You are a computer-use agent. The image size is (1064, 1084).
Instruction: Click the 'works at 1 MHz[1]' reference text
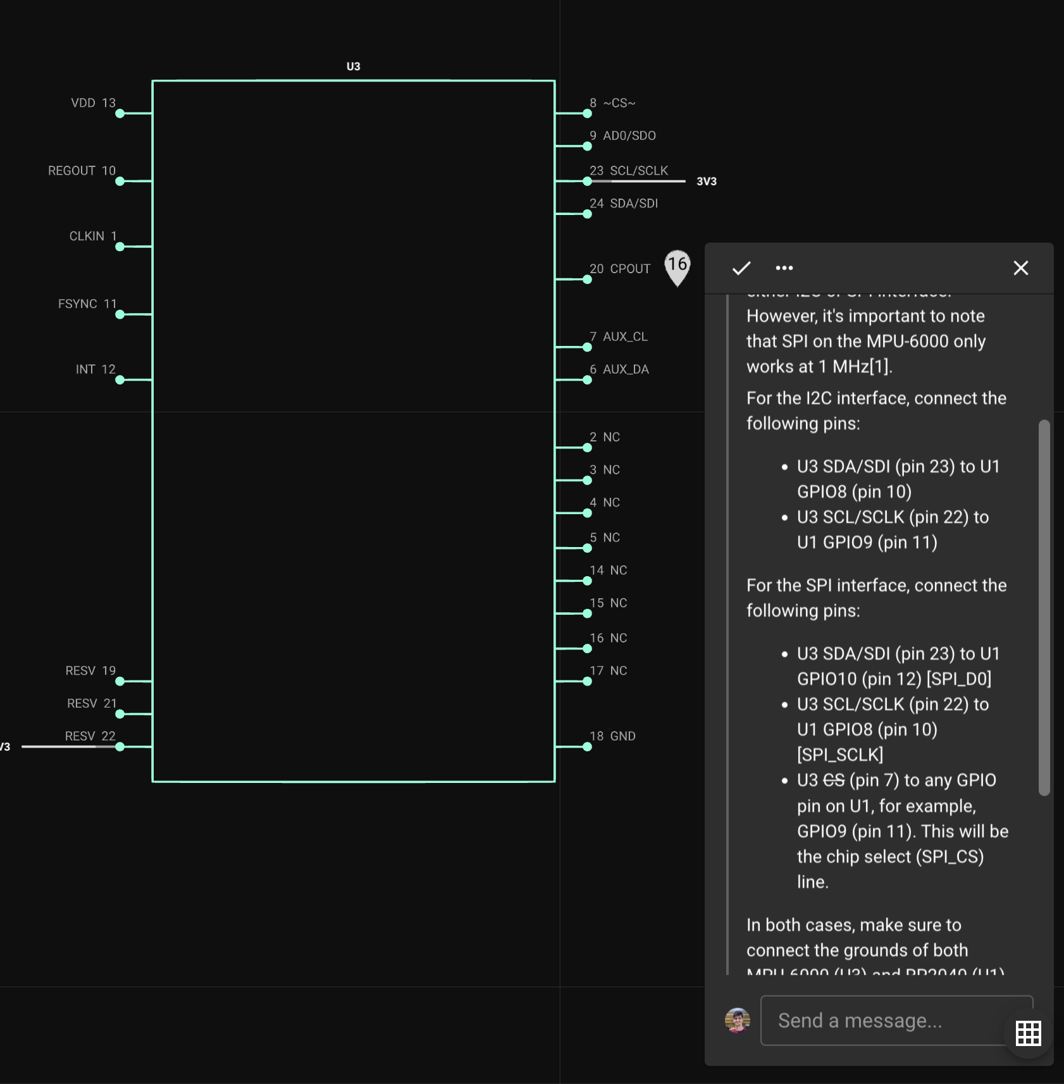point(819,366)
